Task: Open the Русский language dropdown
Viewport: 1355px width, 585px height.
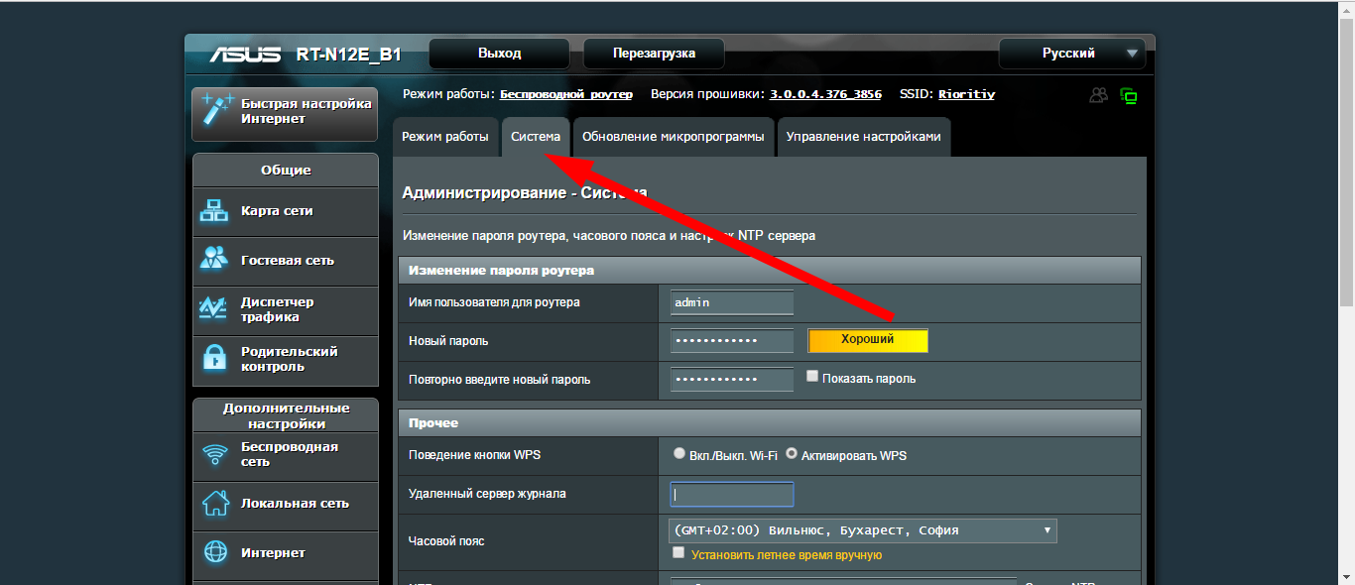Action: point(1071,54)
